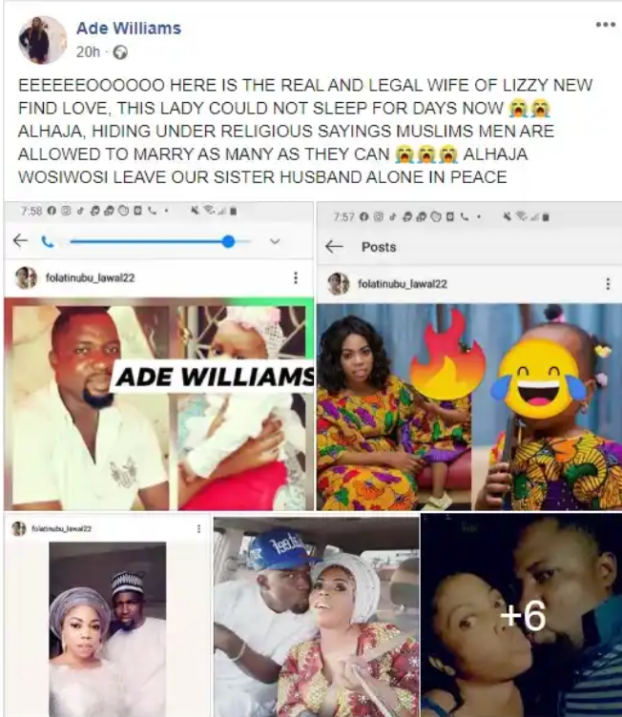The height and width of the screenshot is (717, 622).
Task: Click the public audience globe icon
Action: 120,52
